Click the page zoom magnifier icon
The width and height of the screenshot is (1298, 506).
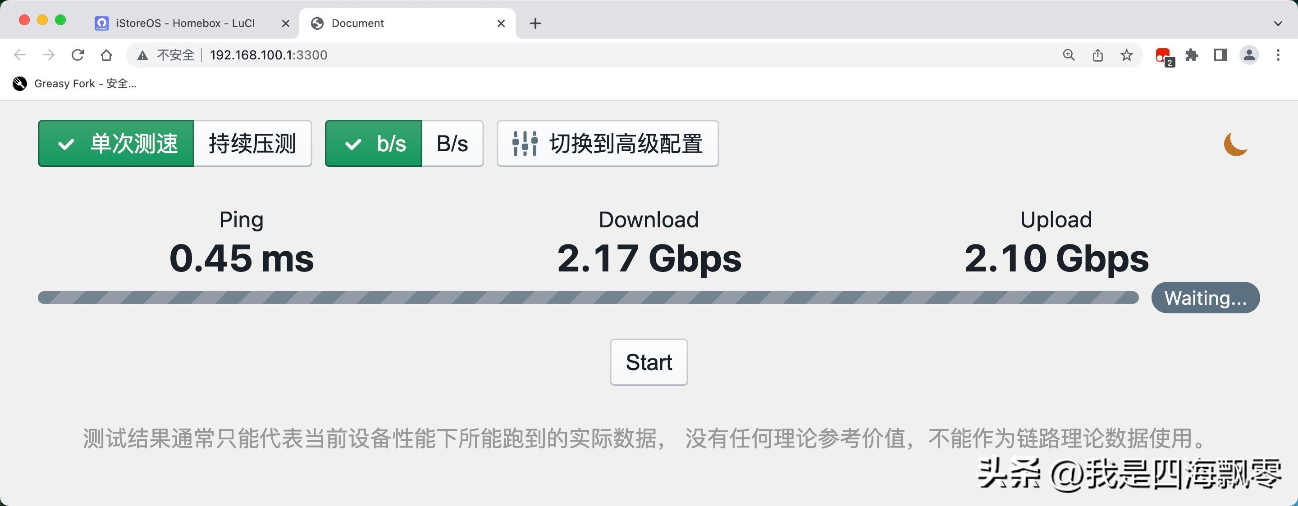[1069, 54]
